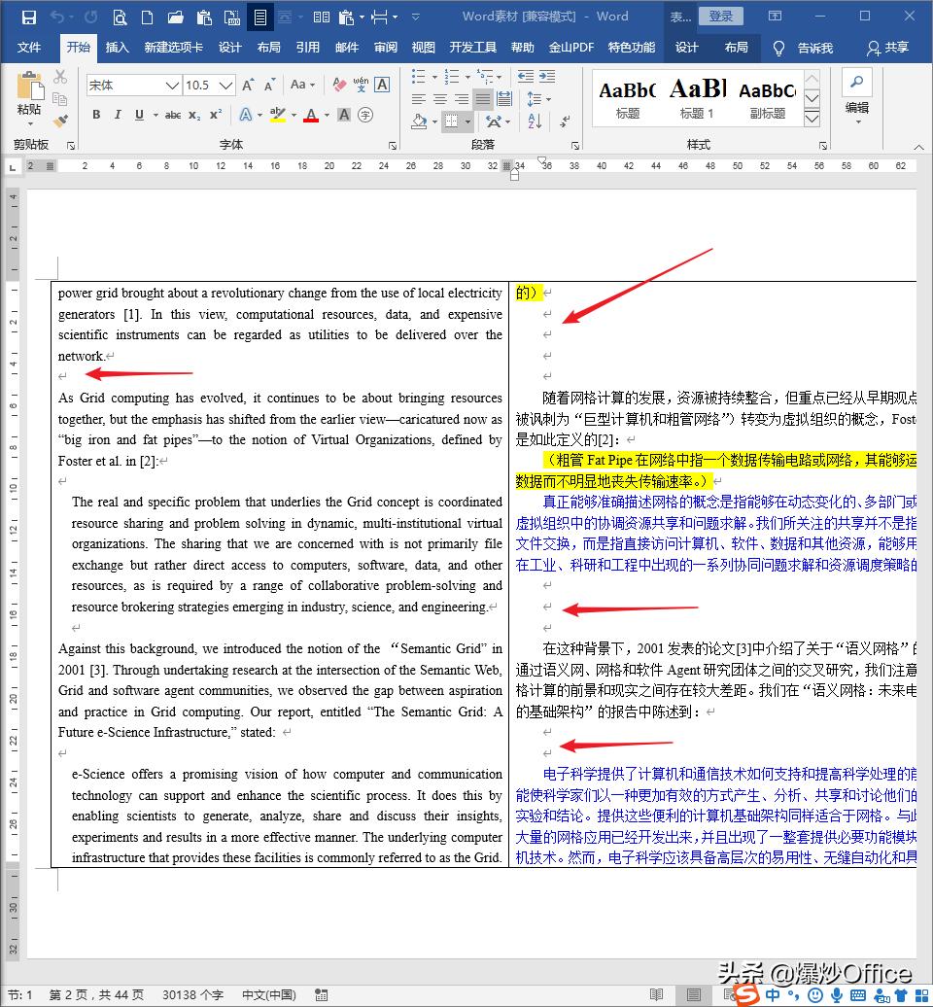Open the font size dropdown showing 10.5
The width and height of the screenshot is (933, 1007).
225,85
